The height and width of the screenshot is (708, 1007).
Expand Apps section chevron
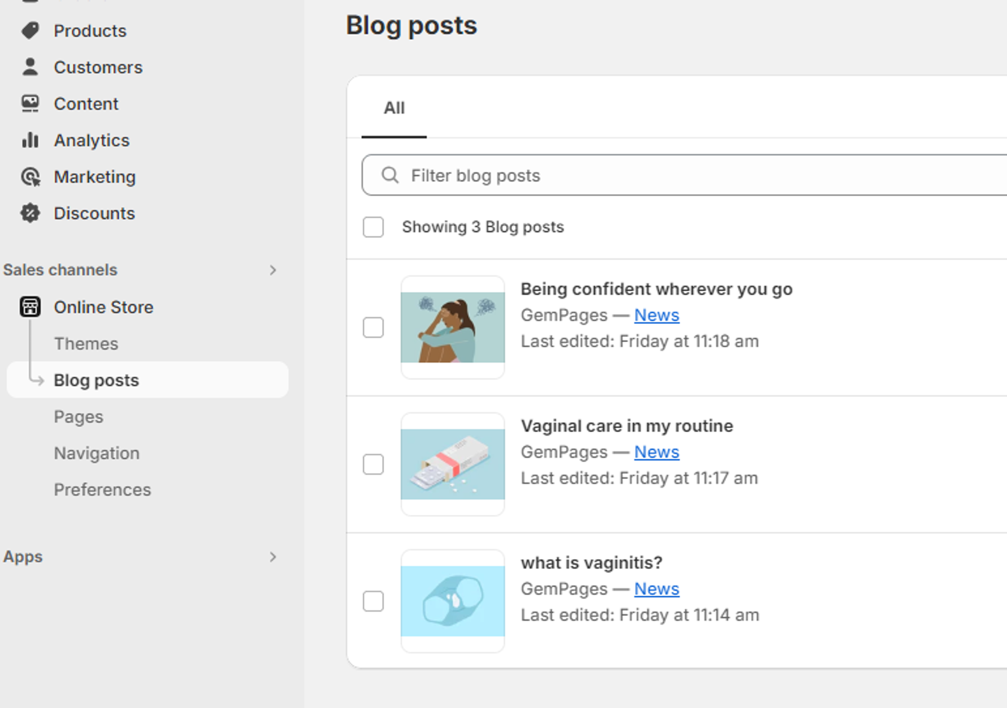click(273, 557)
